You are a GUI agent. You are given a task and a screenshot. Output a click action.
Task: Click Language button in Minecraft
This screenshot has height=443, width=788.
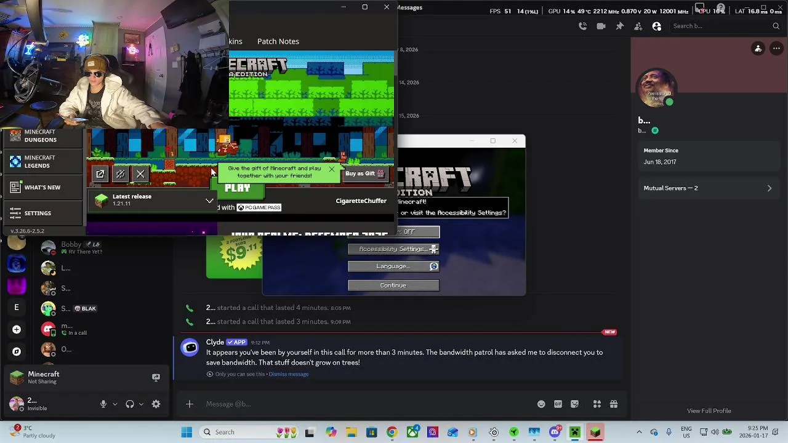click(393, 266)
